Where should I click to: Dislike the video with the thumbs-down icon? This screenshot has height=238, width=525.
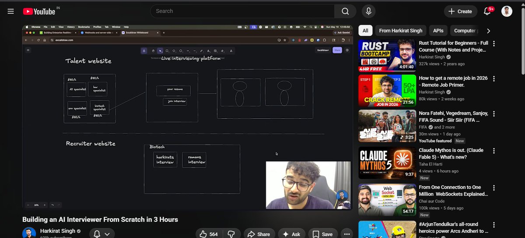pos(232,234)
